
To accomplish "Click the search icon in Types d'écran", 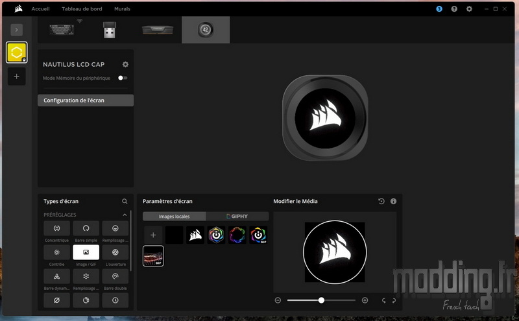I will pyautogui.click(x=125, y=202).
